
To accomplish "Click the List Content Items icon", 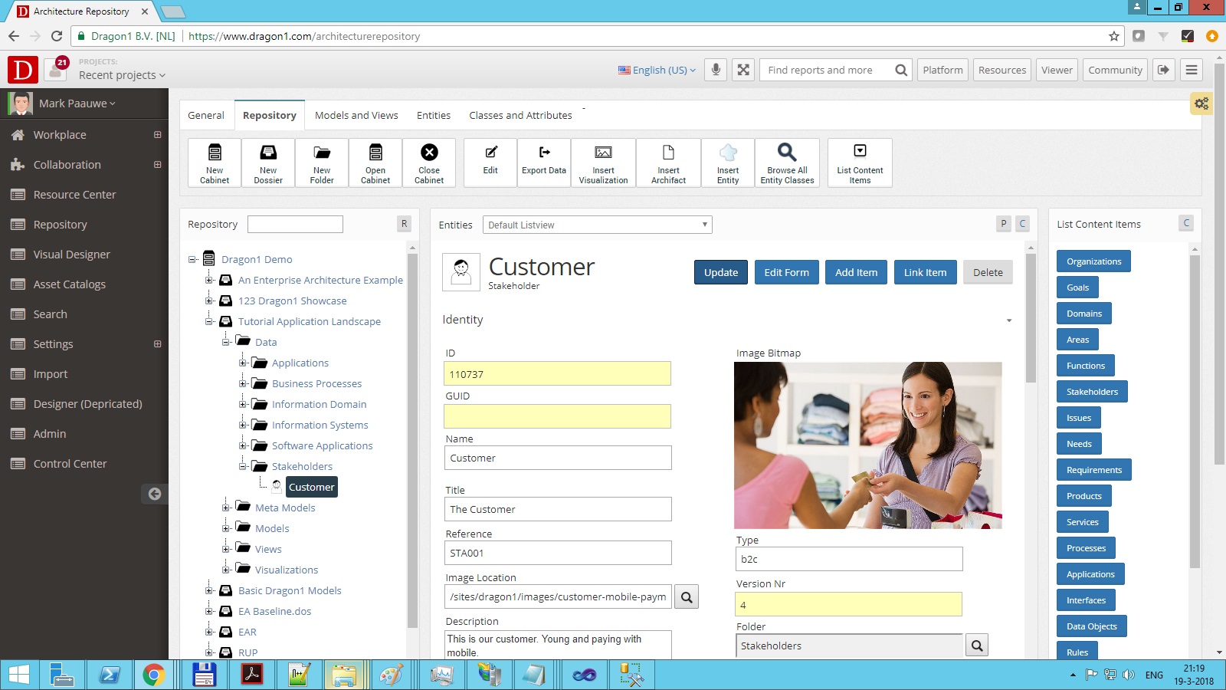I will (x=860, y=163).
